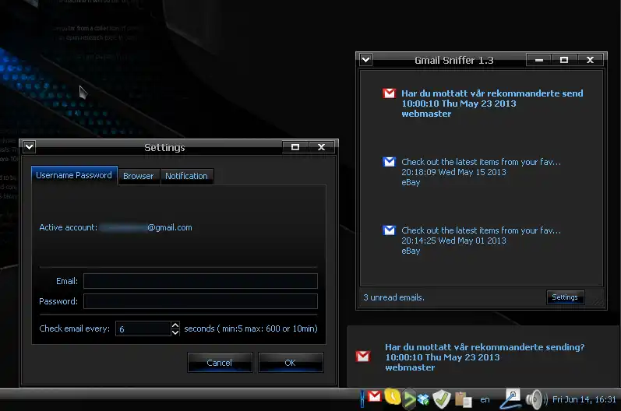Image resolution: width=621 pixels, height=411 pixels.
Task: Close the Settings window
Action: tap(321, 147)
